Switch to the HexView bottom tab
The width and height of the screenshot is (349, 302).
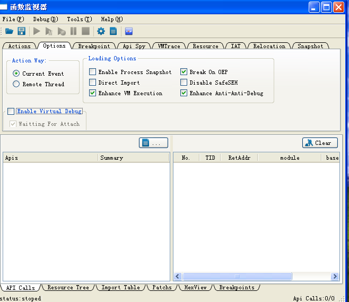click(195, 287)
